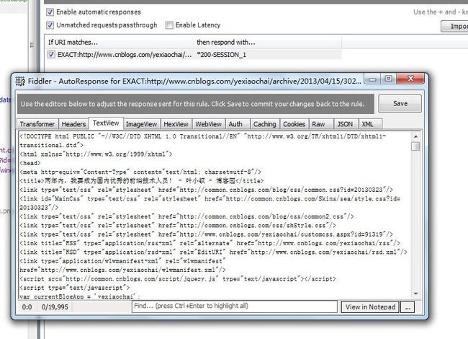Switch to the WebView tab
This screenshot has width=468, height=339.
208,124
